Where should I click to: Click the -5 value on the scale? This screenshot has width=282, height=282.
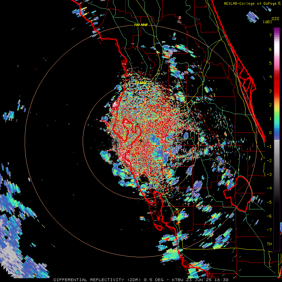269,202
